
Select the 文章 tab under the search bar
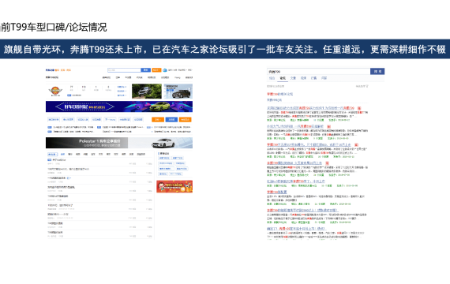tap(293, 78)
